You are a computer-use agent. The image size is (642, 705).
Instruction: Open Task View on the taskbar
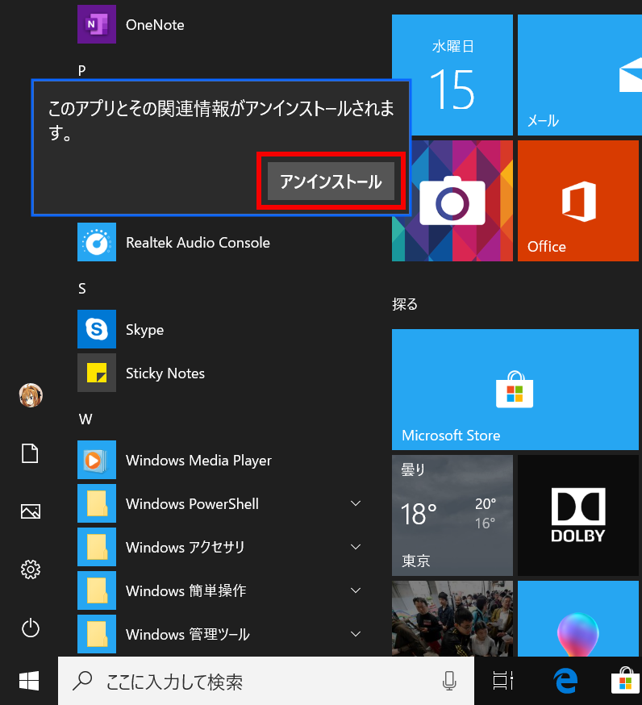point(502,681)
